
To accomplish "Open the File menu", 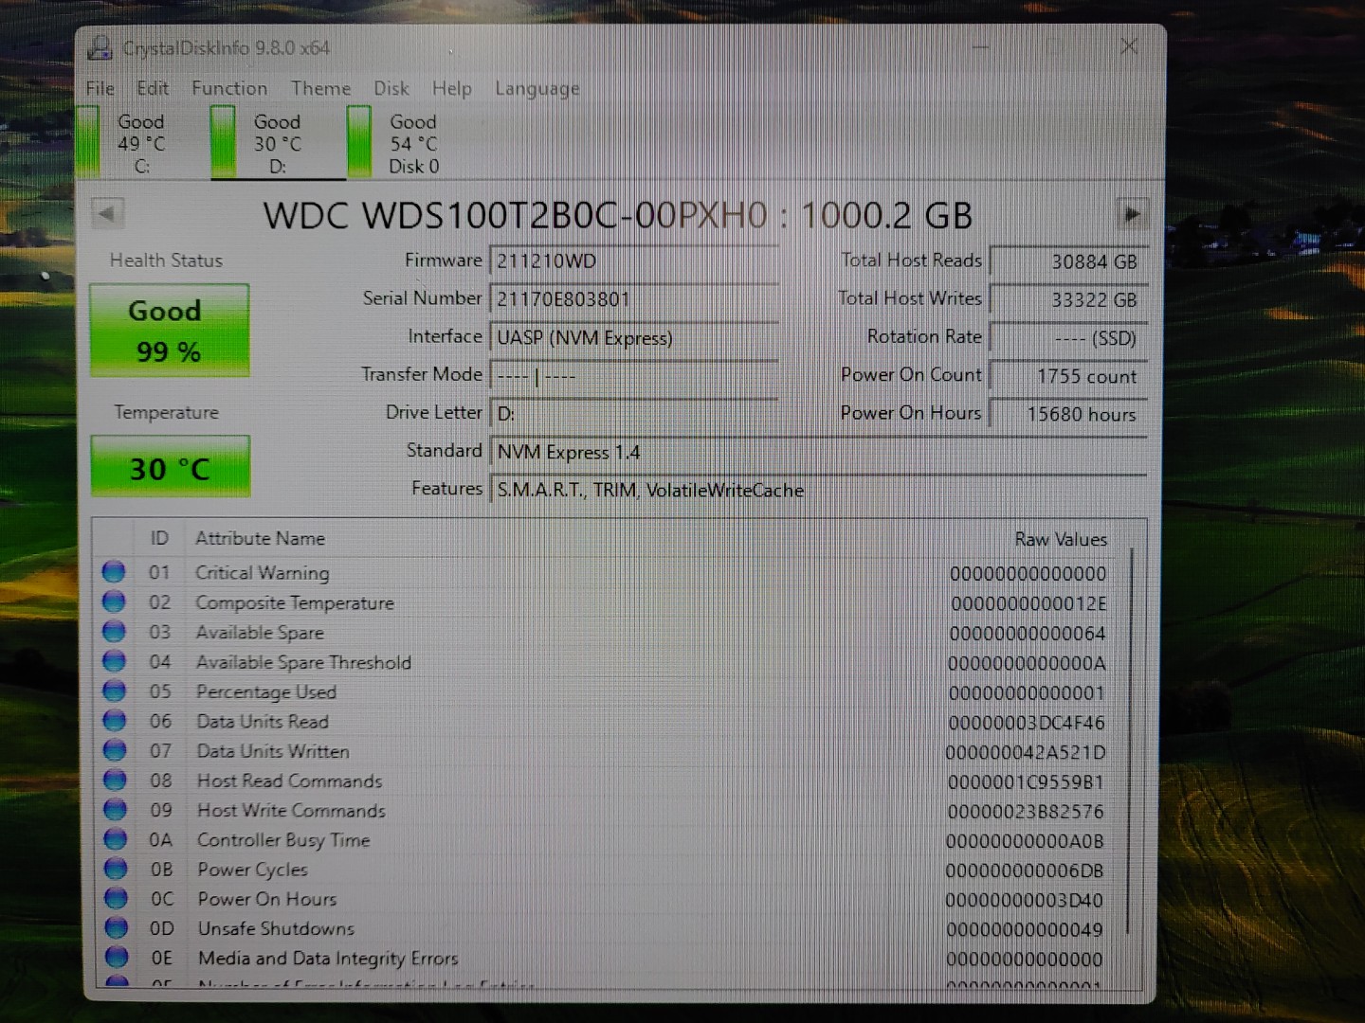I will 100,88.
